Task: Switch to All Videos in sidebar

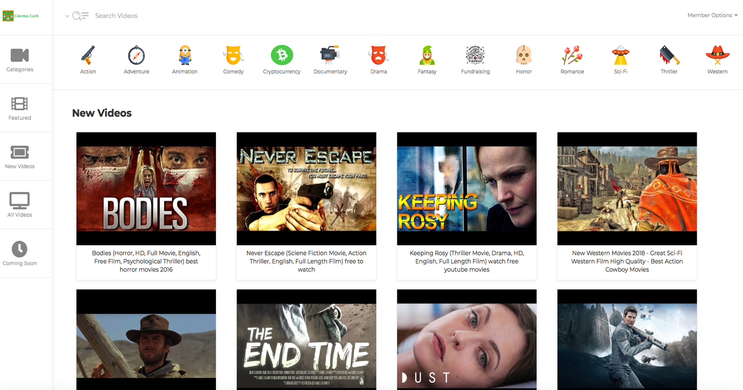Action: [20, 205]
